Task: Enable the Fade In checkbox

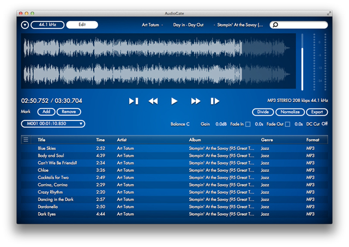Action: (x=248, y=124)
